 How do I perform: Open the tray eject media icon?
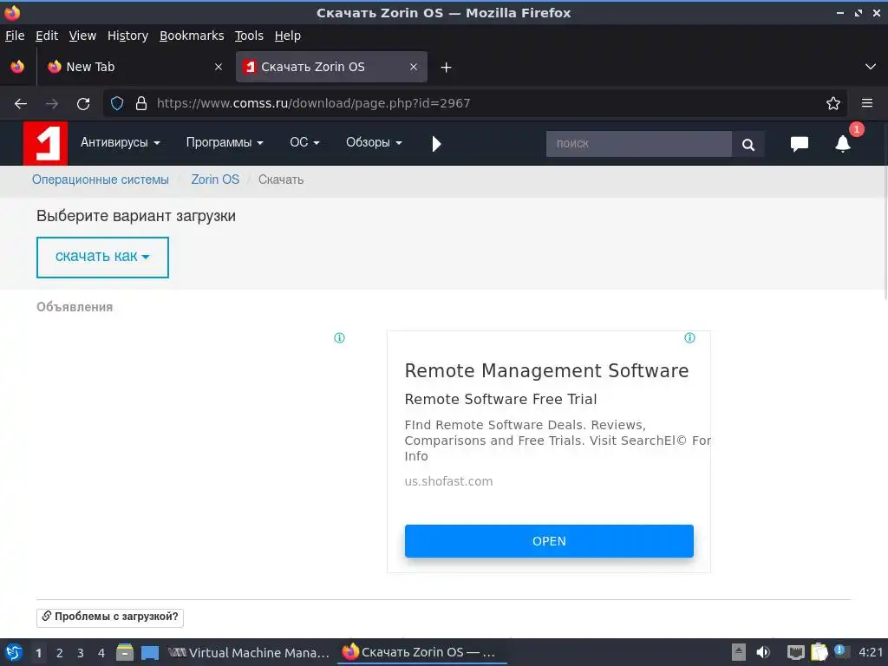pos(739,652)
